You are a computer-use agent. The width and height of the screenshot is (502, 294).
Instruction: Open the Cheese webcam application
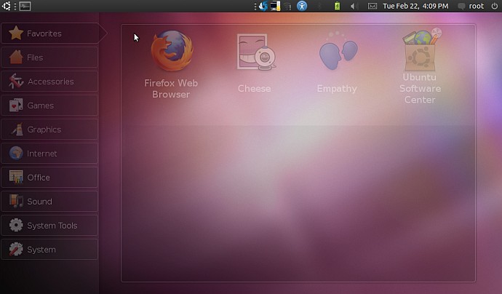tap(255, 63)
